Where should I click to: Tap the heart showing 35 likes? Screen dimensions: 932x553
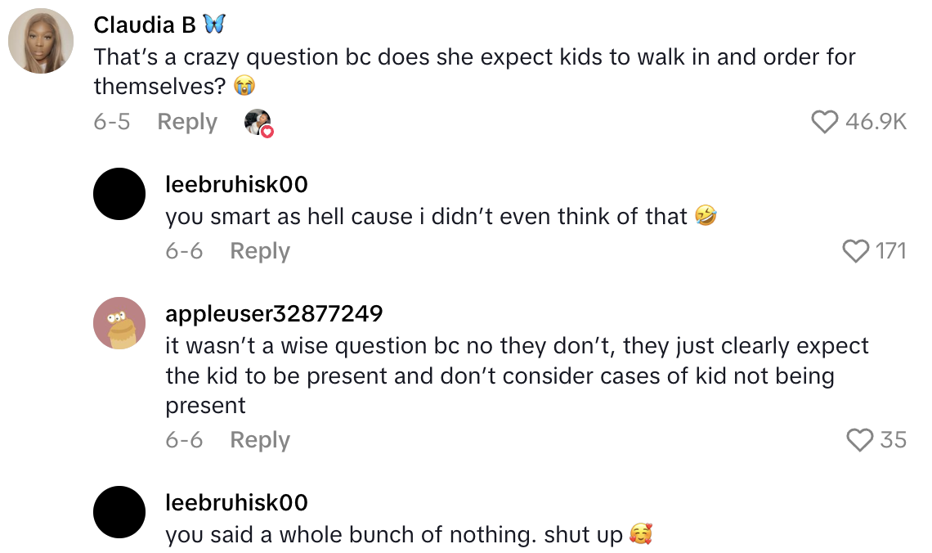pyautogui.click(x=860, y=440)
